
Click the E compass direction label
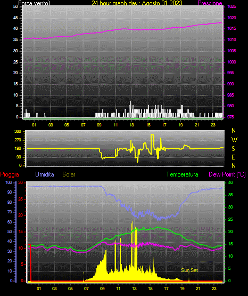click(x=233, y=157)
